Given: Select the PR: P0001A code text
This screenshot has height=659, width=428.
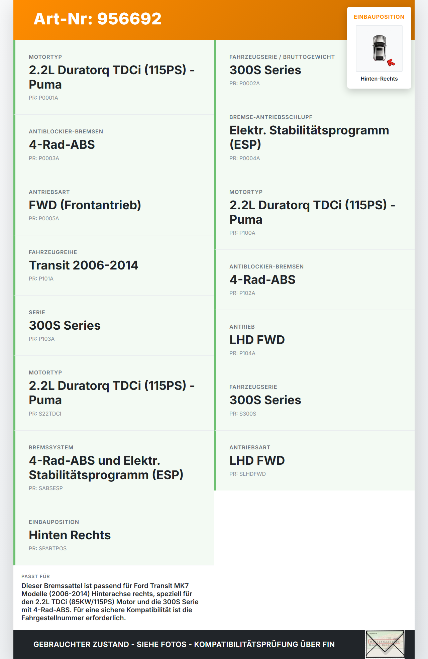Looking at the screenshot, I should tap(43, 98).
